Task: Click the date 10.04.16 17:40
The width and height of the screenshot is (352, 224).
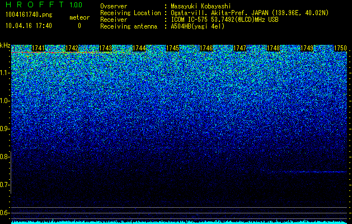Action: [29, 26]
